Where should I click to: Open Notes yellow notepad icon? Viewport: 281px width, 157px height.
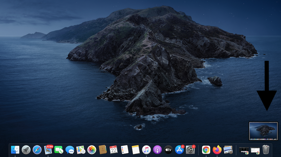(x=136, y=150)
